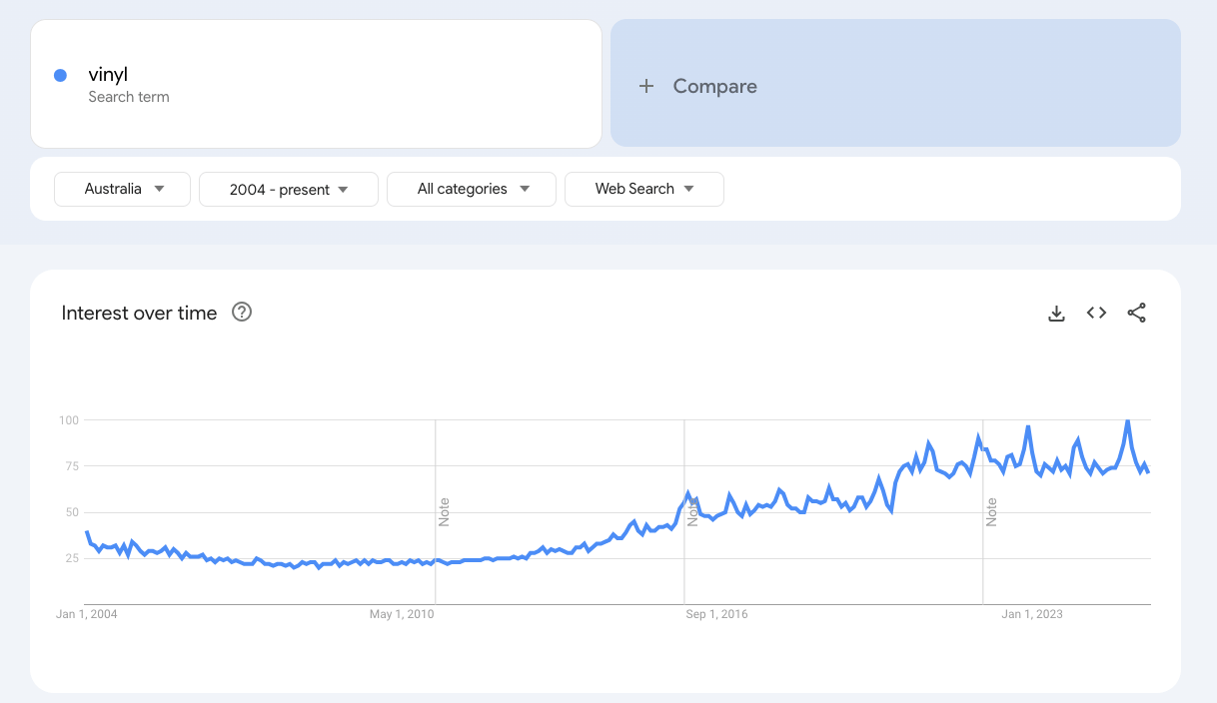Viewport: 1217px width, 703px height.
Task: Click the Note marker near May 2010
Action: point(445,511)
